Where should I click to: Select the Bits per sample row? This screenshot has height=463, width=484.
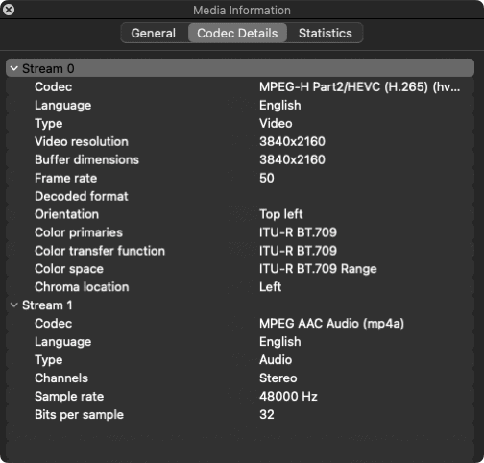pos(240,414)
